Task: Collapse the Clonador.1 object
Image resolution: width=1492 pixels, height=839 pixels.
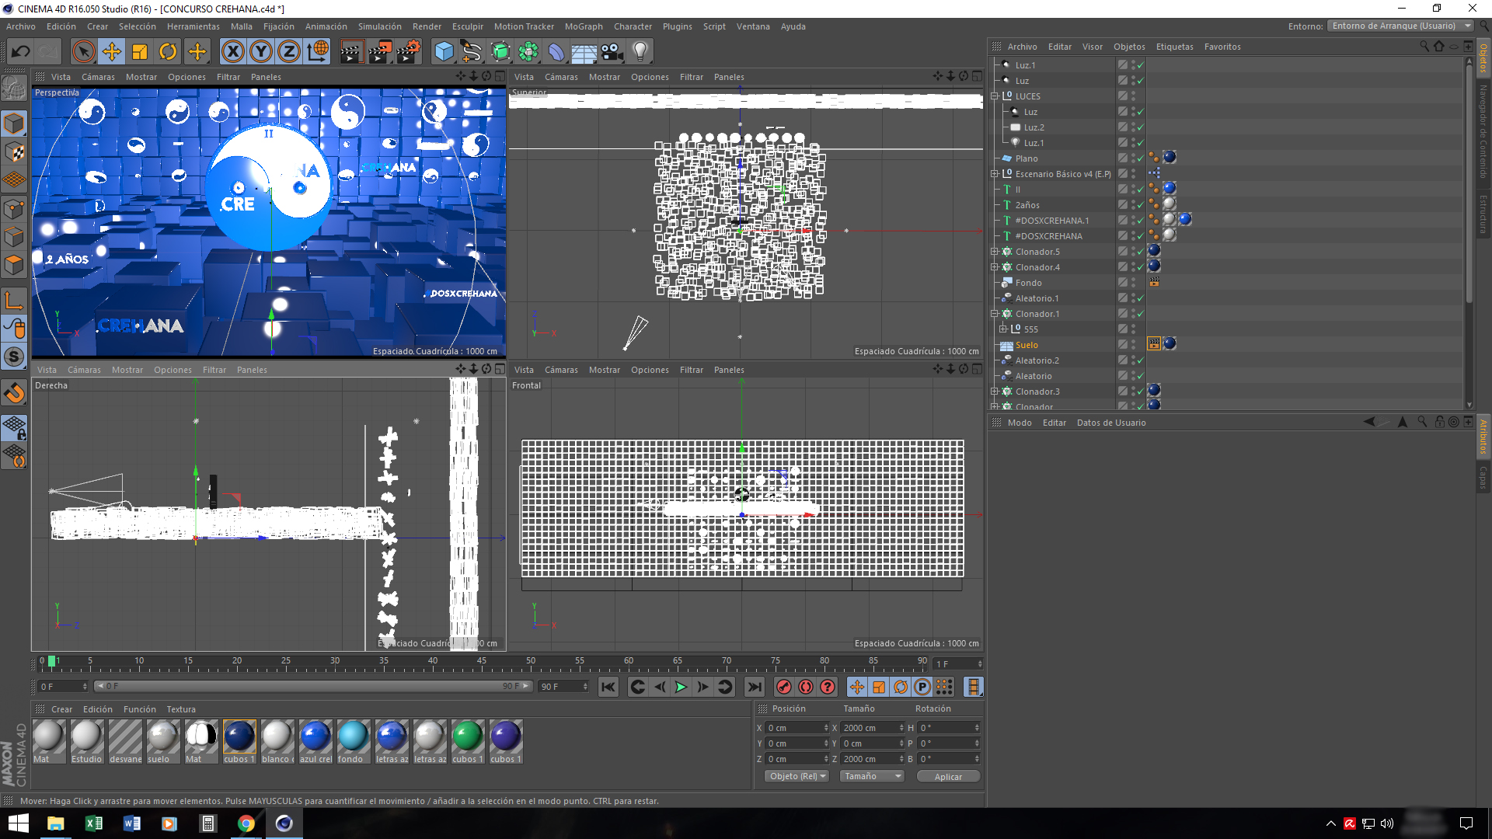Action: [995, 314]
